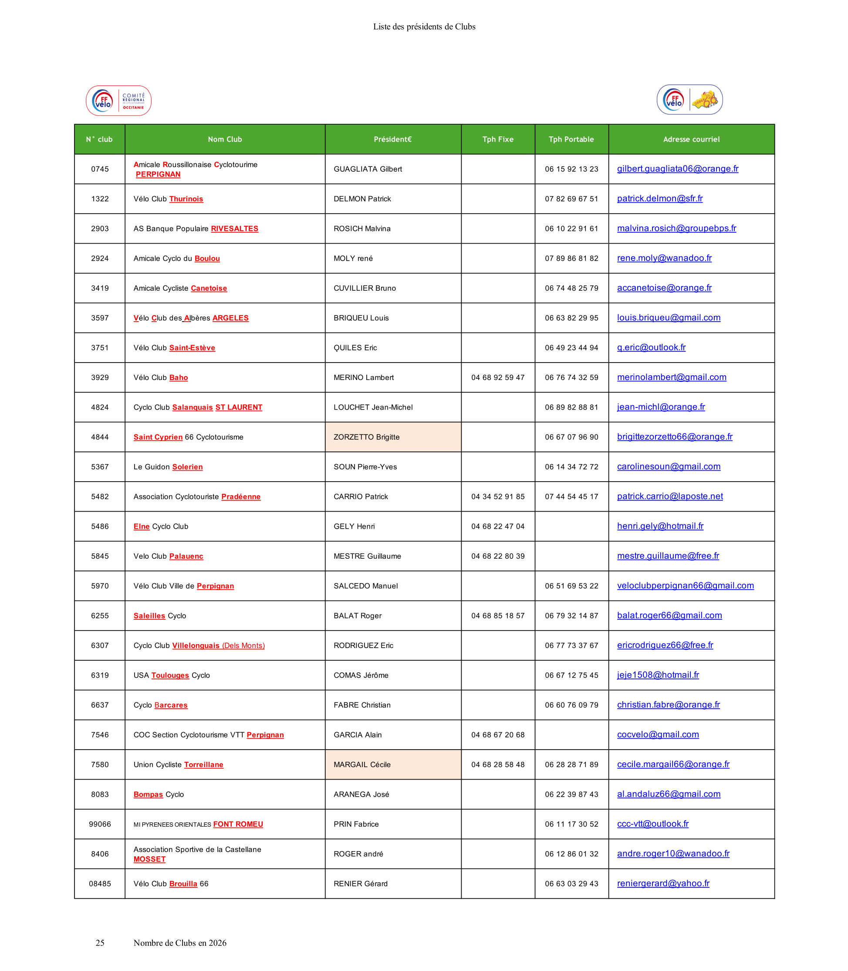Click the Nom Club column header
Viewport: 848px width, 971px height.
click(225, 139)
